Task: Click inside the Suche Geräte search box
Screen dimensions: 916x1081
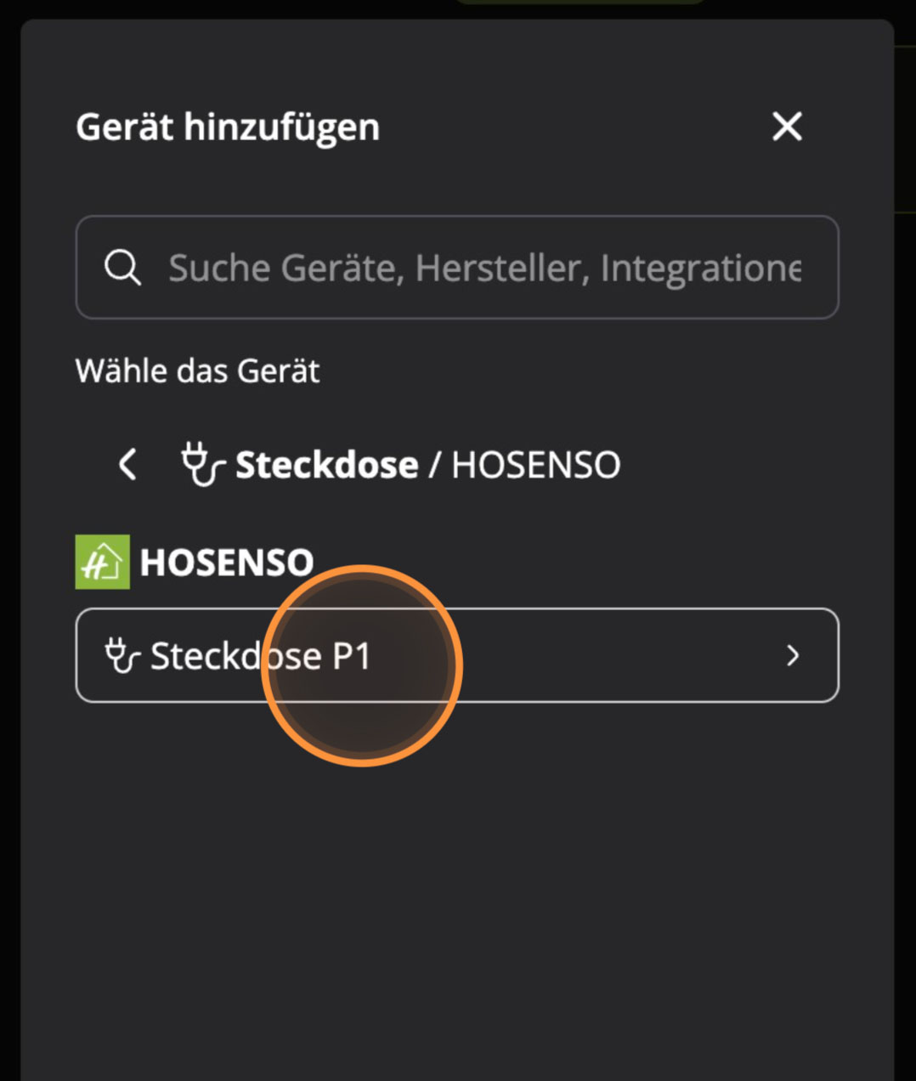Action: click(484, 267)
